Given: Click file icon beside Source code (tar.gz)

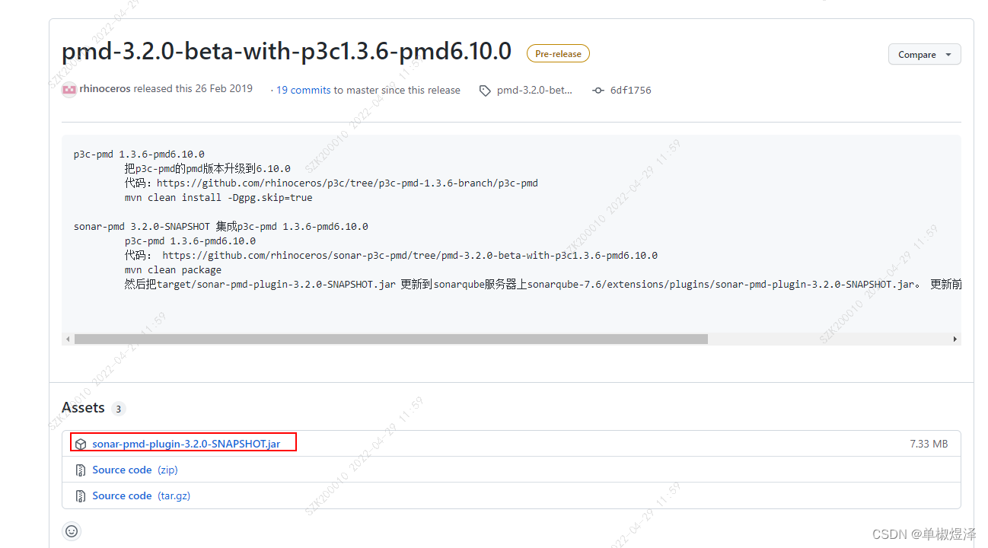Looking at the screenshot, I should pyautogui.click(x=81, y=496).
